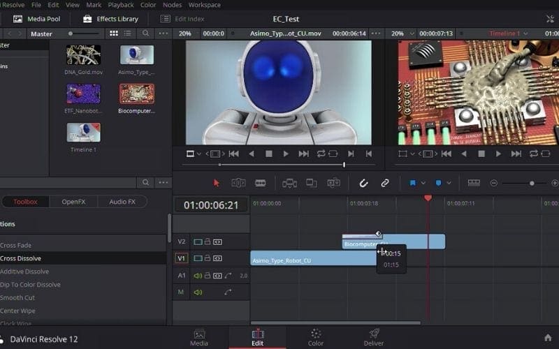Viewport: 559px width, 349px height.
Task: Stop playback in the timeline viewer
Action: [x=481, y=154]
